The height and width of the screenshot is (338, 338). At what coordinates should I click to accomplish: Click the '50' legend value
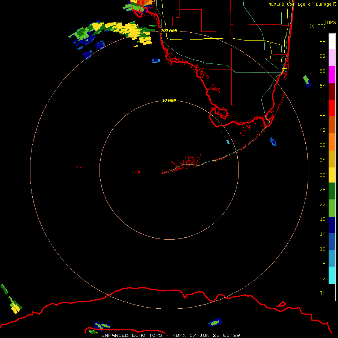(x=323, y=101)
